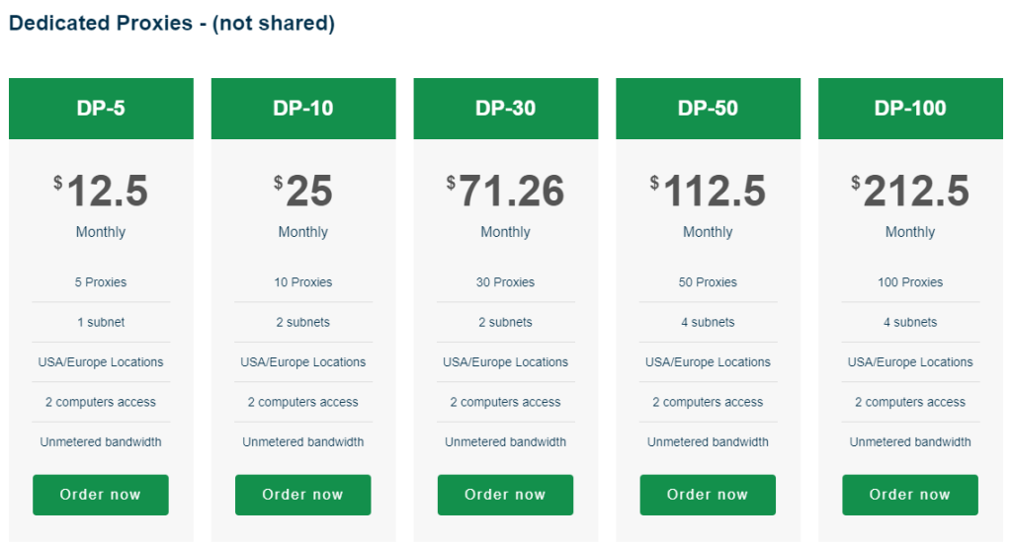Image resolution: width=1012 pixels, height=550 pixels.
Task: Click the 1 subnet row in DP-5
Action: (101, 322)
